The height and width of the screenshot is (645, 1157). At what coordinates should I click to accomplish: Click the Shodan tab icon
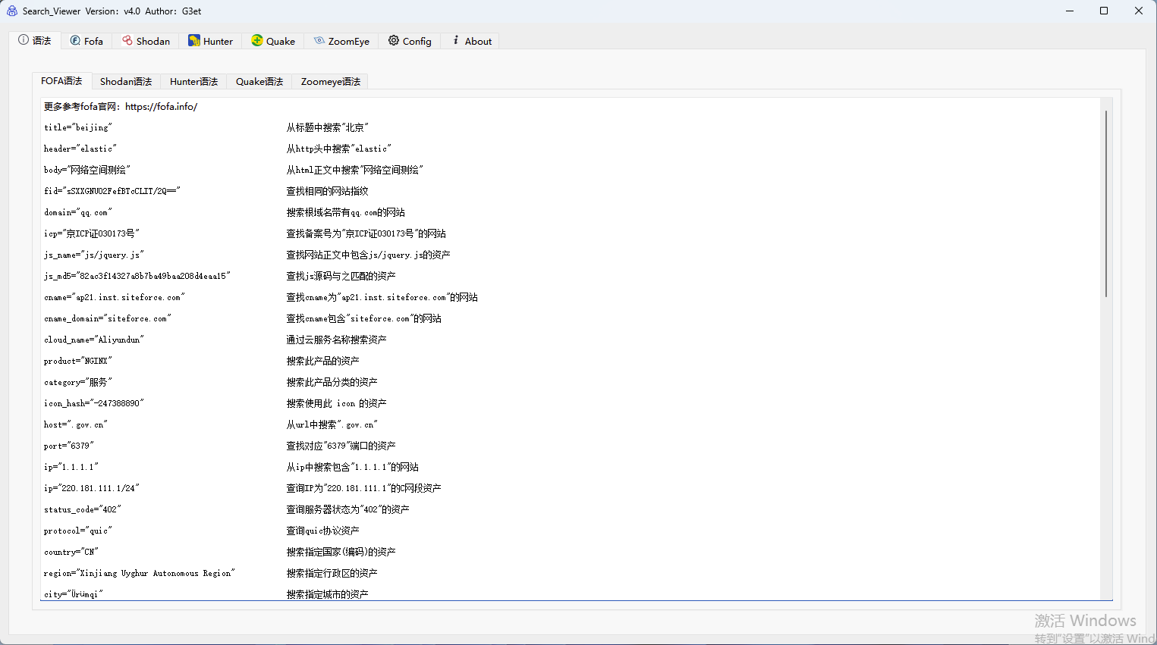[127, 40]
